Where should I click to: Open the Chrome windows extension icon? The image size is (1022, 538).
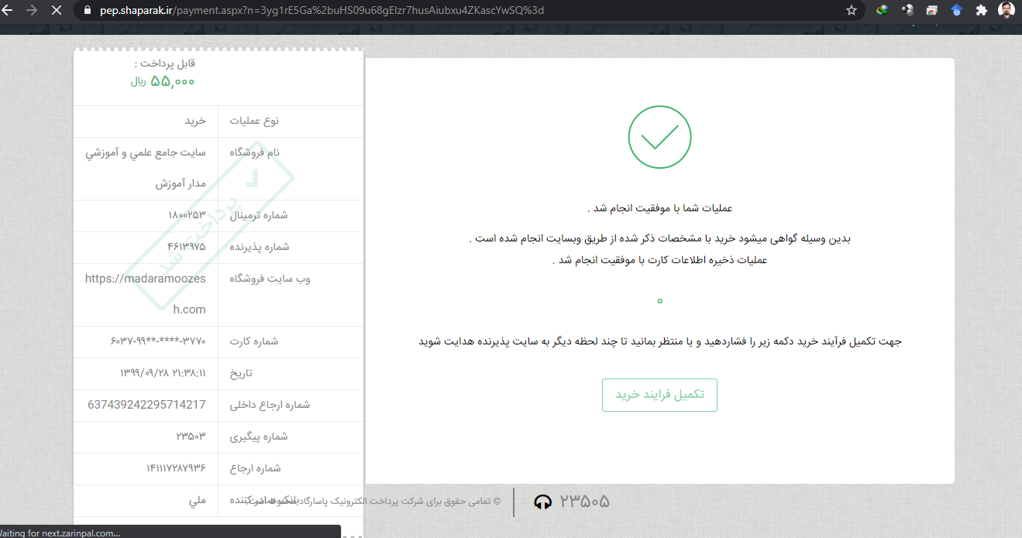click(932, 11)
